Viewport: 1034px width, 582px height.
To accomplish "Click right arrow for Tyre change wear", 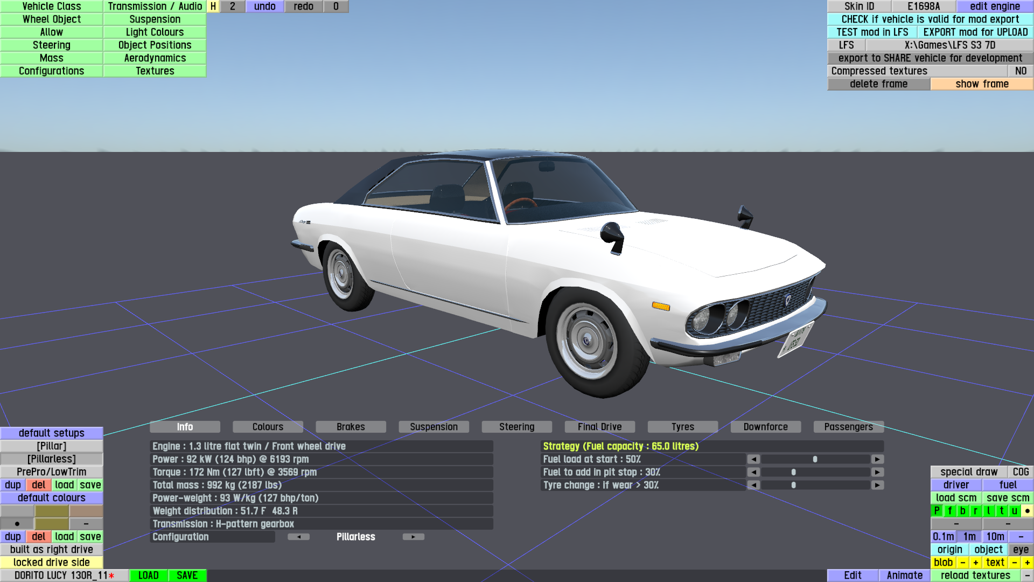I will point(877,485).
